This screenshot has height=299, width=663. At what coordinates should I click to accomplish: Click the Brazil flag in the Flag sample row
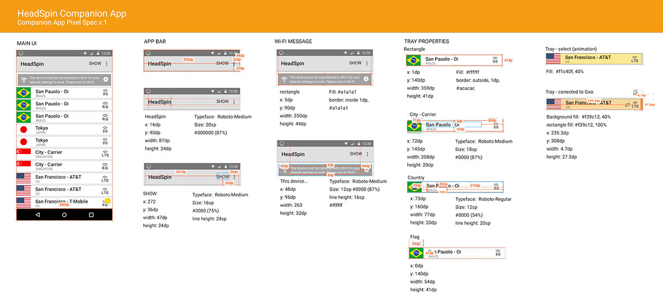[x=416, y=253]
